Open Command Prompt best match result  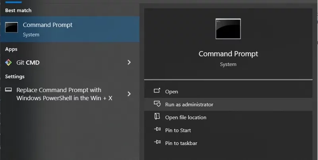[70, 29]
